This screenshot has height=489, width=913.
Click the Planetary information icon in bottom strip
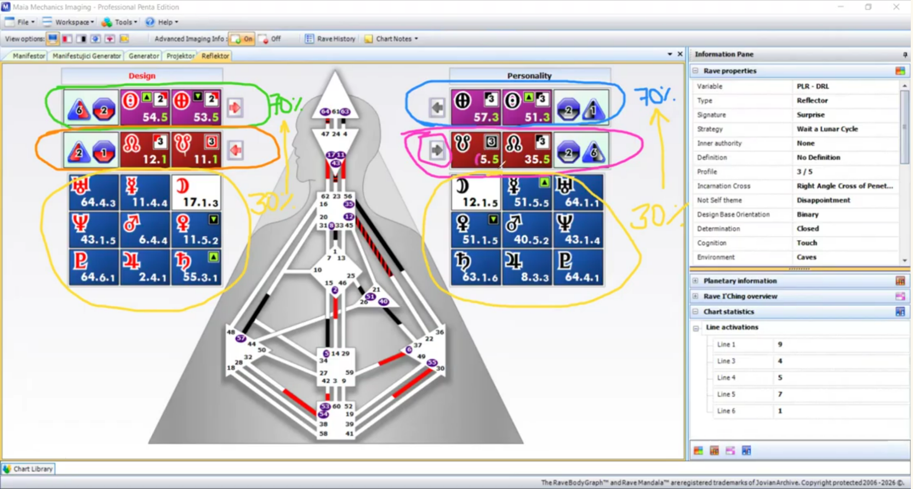(714, 451)
